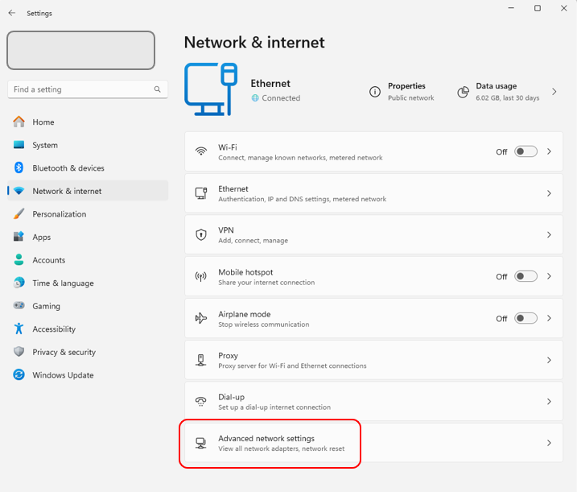Toggle Airplane mode on
Image resolution: width=577 pixels, height=492 pixels.
(x=525, y=318)
